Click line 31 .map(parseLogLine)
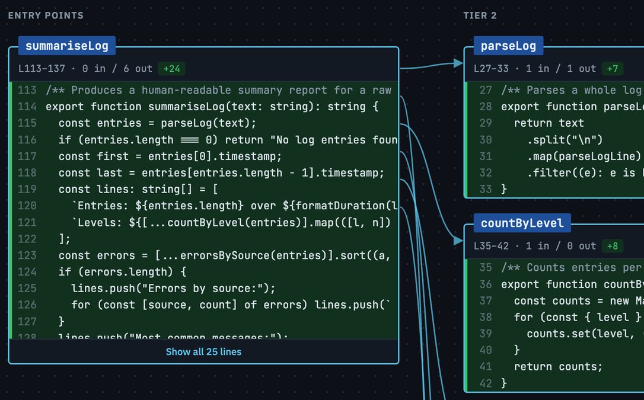 (556, 156)
